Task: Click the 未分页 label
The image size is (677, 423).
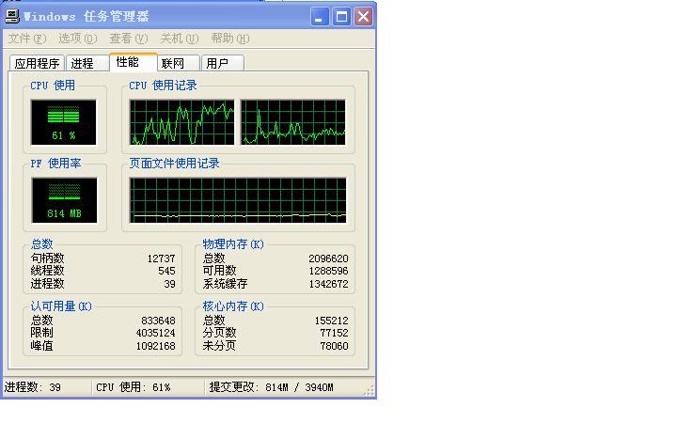Action: point(219,346)
